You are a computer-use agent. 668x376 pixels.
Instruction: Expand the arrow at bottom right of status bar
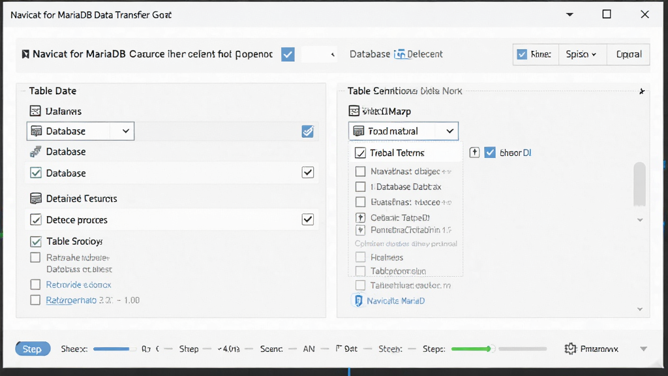643,349
